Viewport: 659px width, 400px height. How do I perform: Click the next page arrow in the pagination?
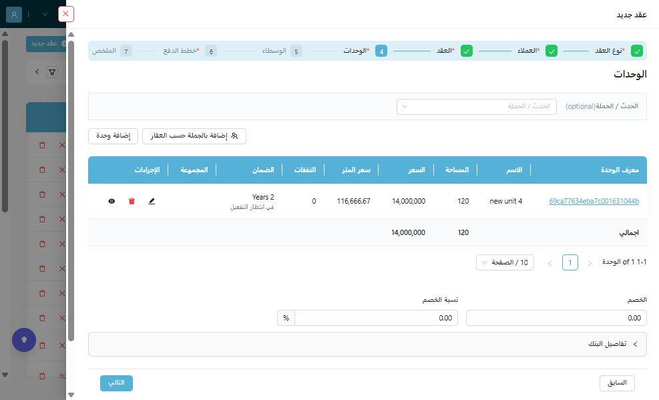tap(550, 263)
